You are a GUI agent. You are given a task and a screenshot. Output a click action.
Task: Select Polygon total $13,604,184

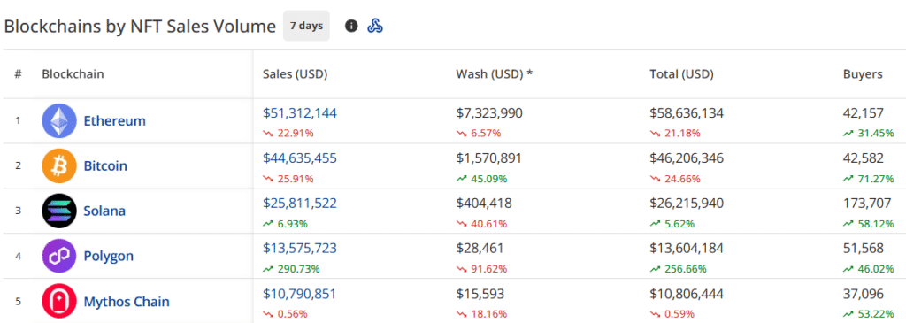(687, 249)
